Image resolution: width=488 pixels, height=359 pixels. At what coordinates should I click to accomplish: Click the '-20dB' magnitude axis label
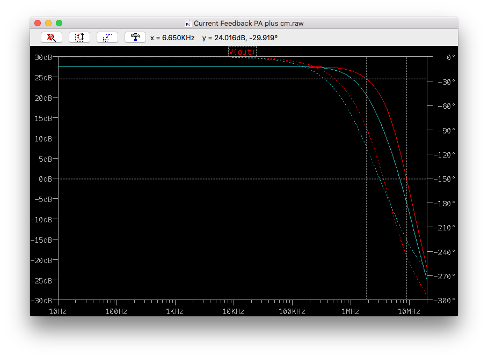tap(41, 260)
